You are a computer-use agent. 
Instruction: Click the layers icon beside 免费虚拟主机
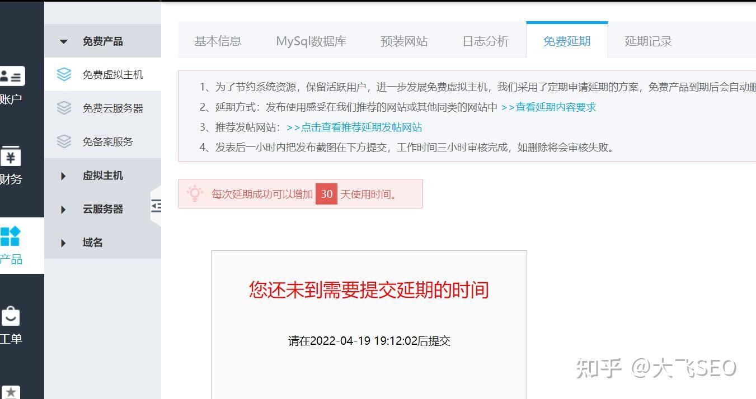pyautogui.click(x=64, y=74)
